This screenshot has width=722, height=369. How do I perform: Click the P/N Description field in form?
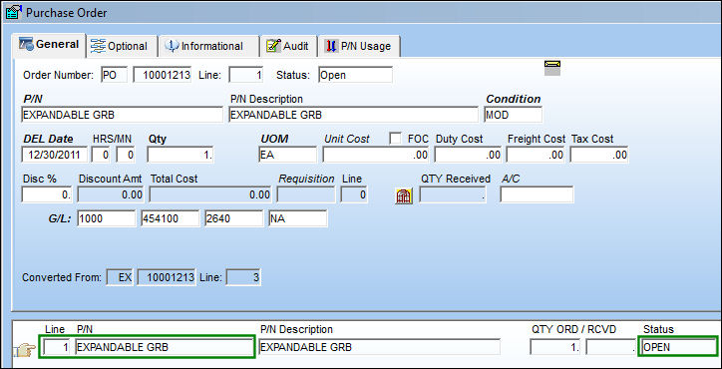coord(353,115)
